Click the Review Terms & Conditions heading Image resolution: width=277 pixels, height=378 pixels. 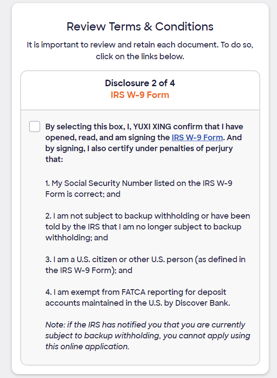click(x=140, y=27)
